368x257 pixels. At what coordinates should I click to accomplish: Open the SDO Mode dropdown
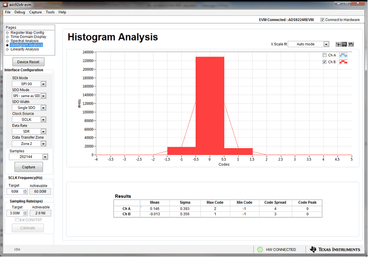[x=44, y=96]
